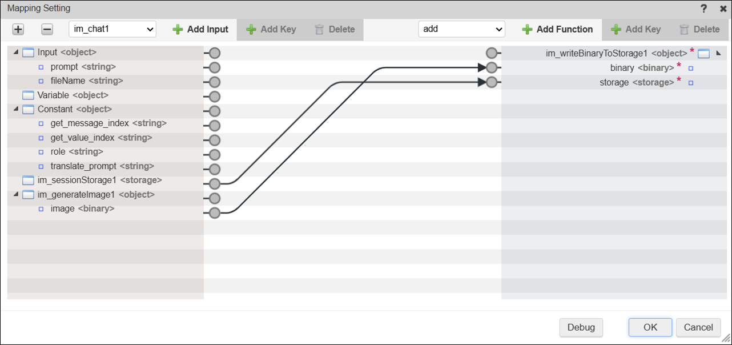732x345 pixels.
Task: Click the connector circle beside fileName
Action: click(x=215, y=82)
